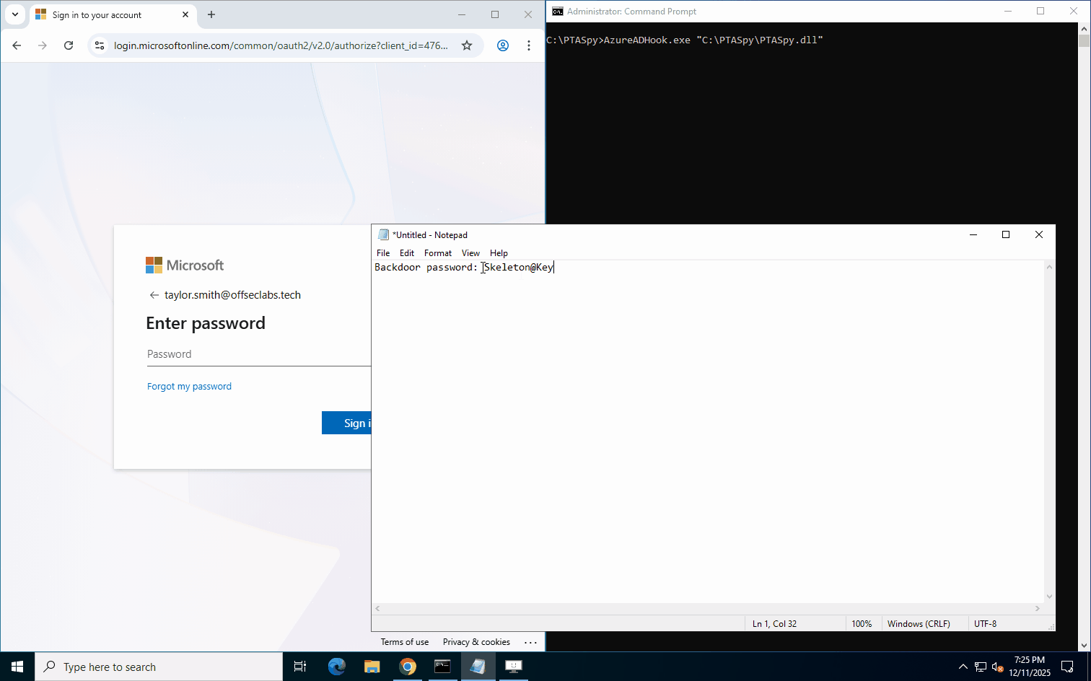
Task: Open a new Chrome tab
Action: 211,14
